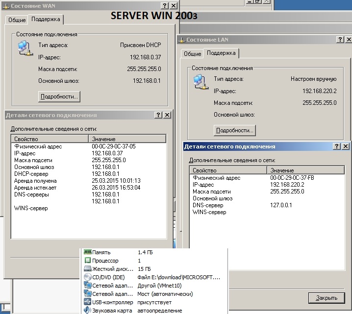Select Физический адрес row in WAN details
This screenshot has height=314, width=352.
pos(89,146)
